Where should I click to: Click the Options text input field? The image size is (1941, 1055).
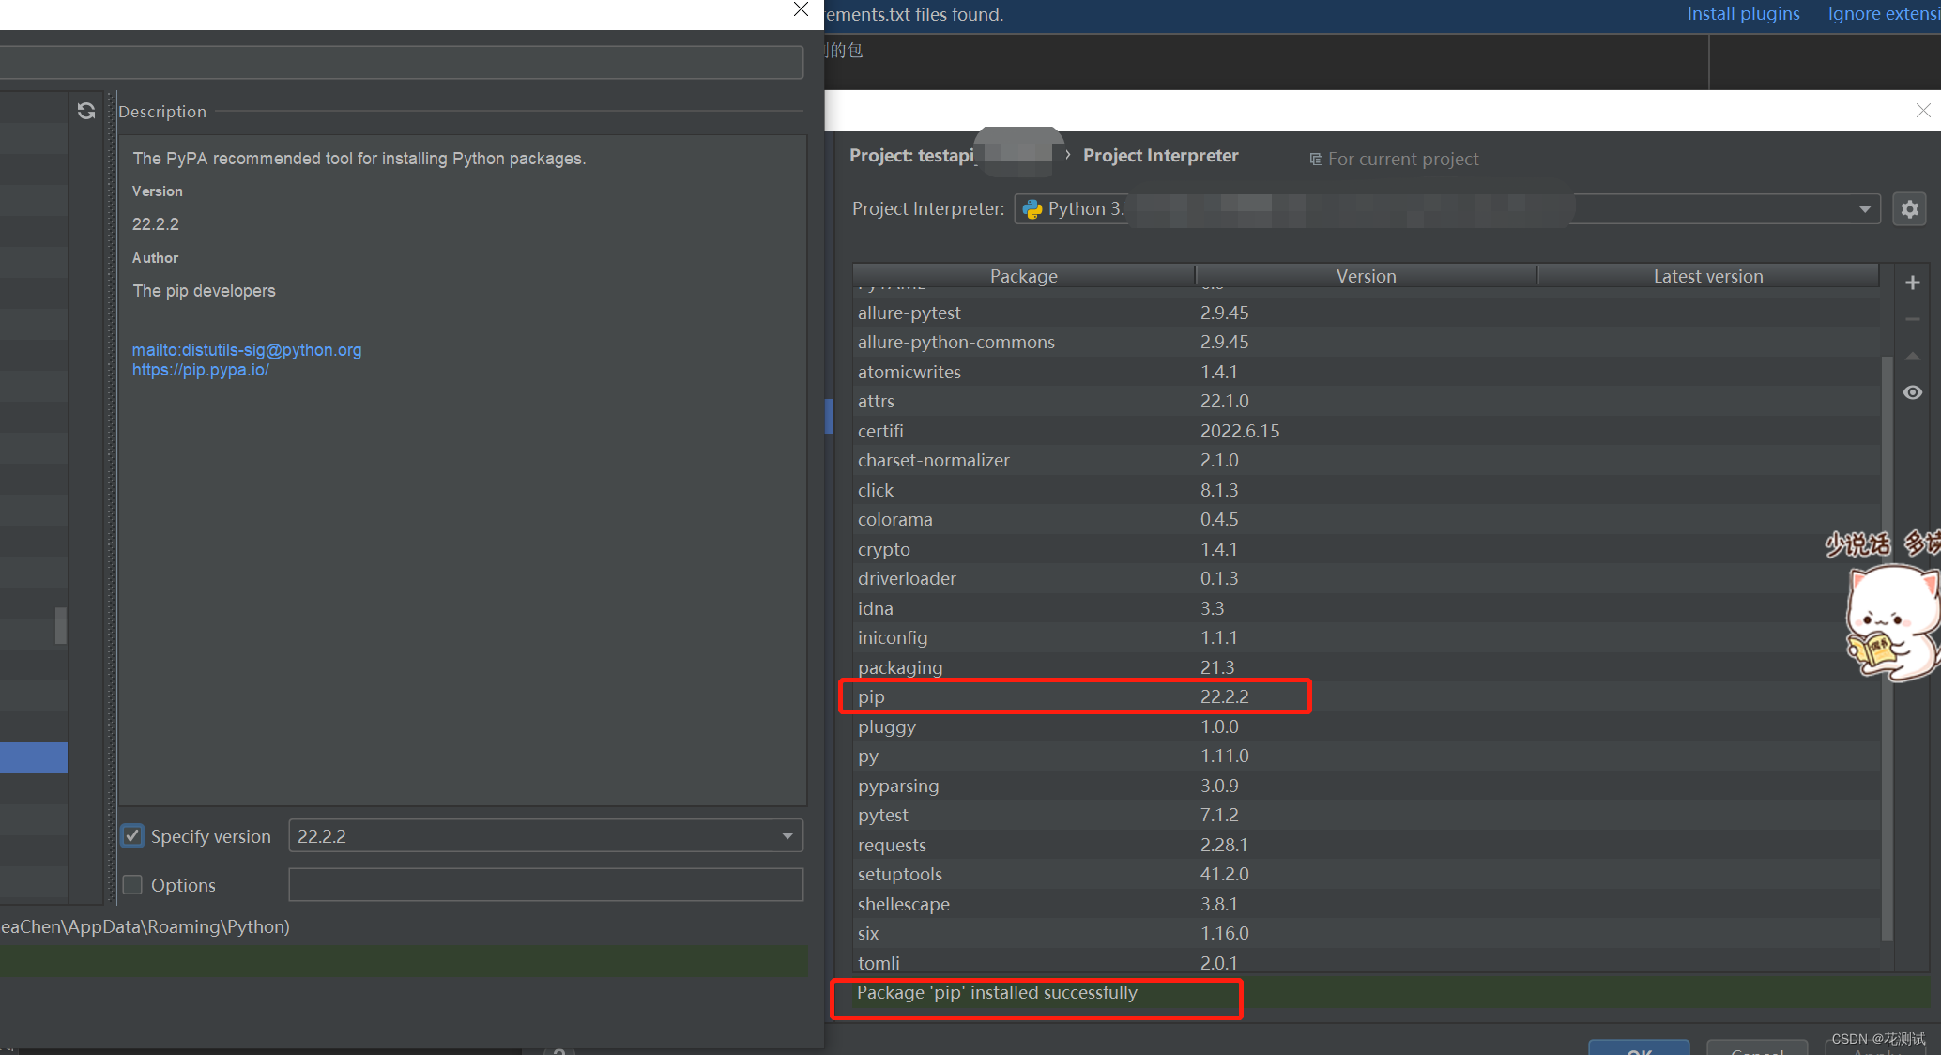tap(545, 884)
